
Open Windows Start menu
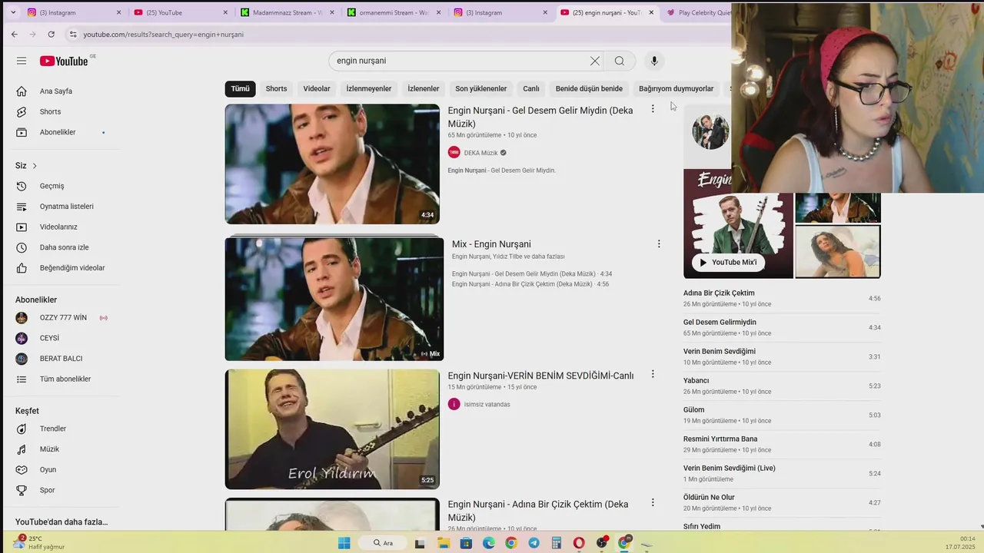(x=344, y=543)
